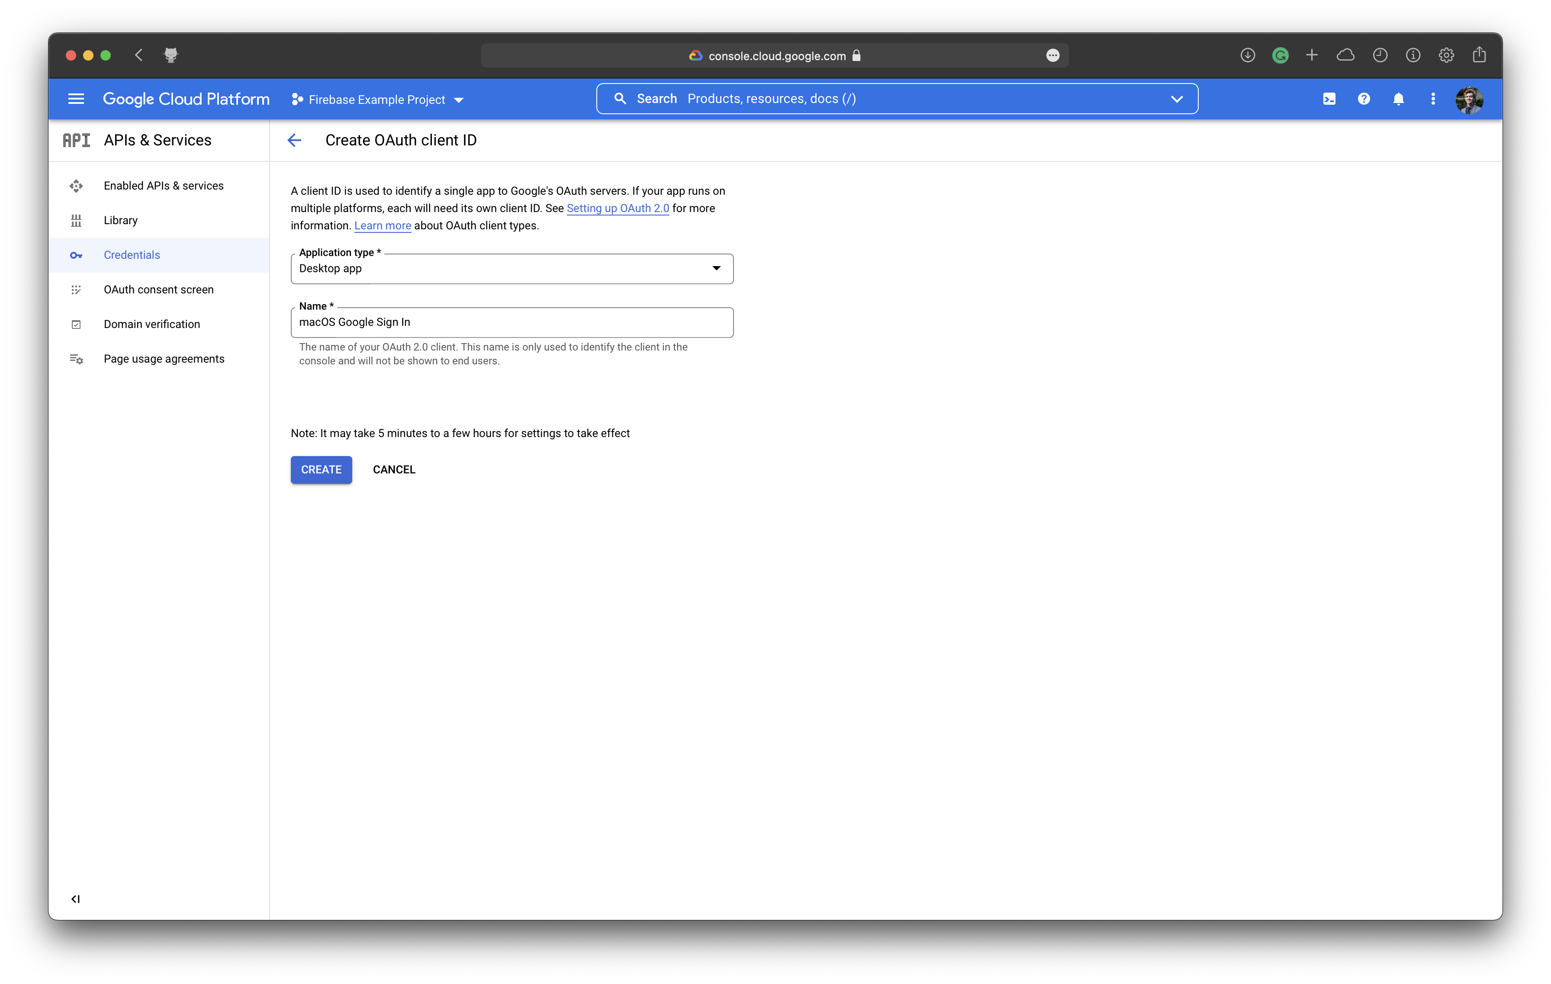Viewport: 1551px width, 984px height.
Task: Click the Grammarly extension icon
Action: click(1280, 55)
